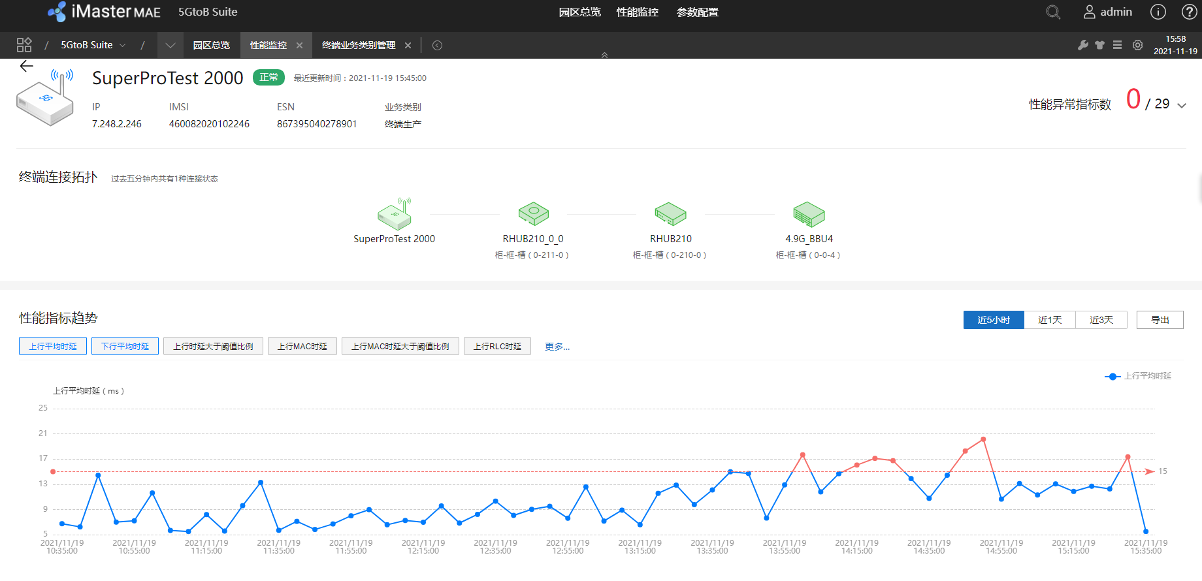Switch to 终端业务类别管理 tab
The width and height of the screenshot is (1202, 581).
[359, 45]
